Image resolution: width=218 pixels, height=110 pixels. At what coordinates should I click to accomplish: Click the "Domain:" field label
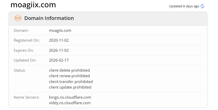coord(21,31)
